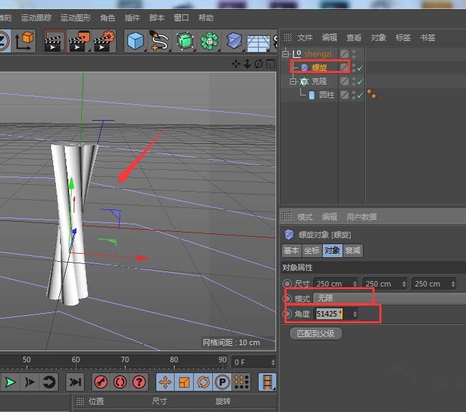The image size is (466, 412).
Task: Open the 对象 menu in Object Manager
Action: [x=378, y=38]
